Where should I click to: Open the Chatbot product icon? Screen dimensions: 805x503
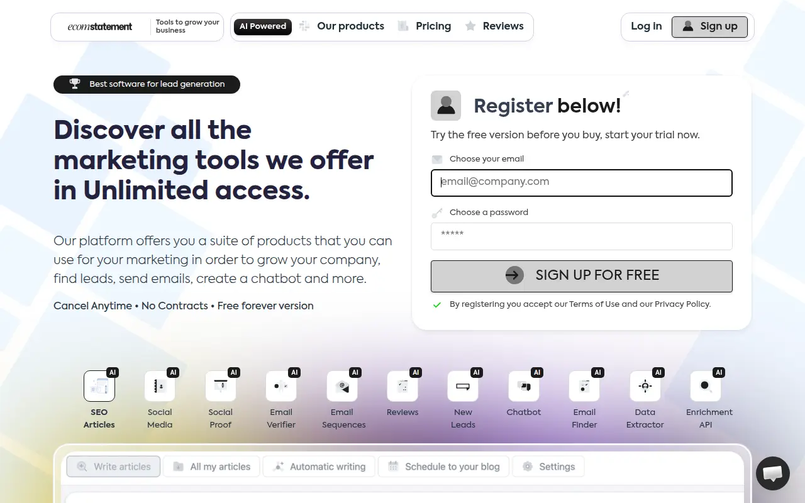524,386
